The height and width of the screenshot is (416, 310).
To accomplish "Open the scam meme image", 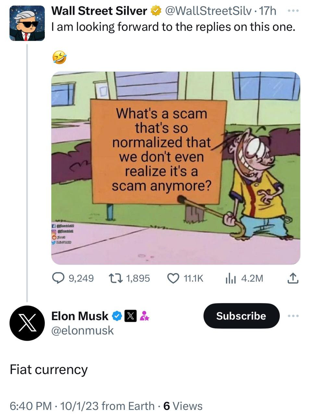I will tap(176, 168).
